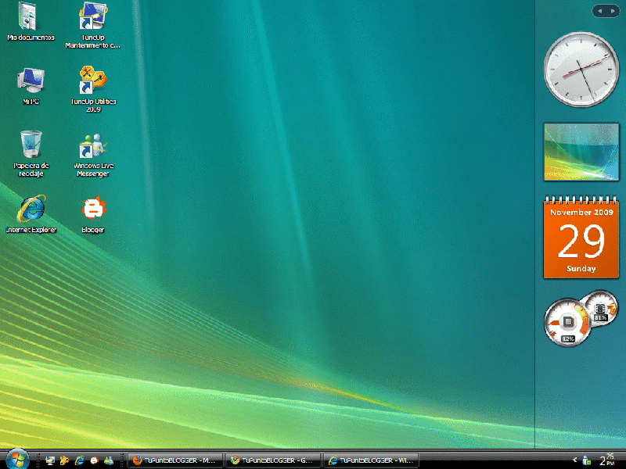Click the memory meter small dial
This screenshot has width=626, height=469.
click(600, 308)
